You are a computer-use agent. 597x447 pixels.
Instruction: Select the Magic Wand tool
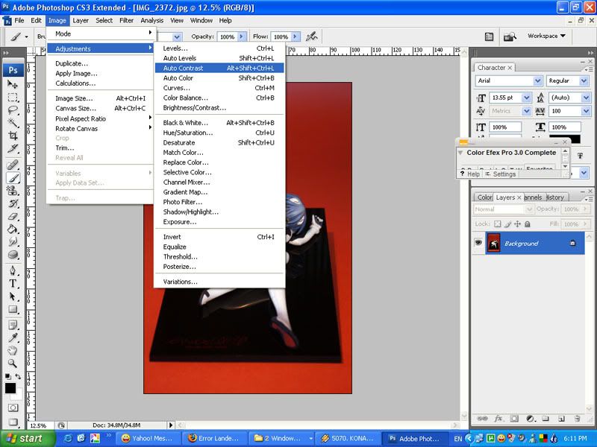tap(13, 123)
